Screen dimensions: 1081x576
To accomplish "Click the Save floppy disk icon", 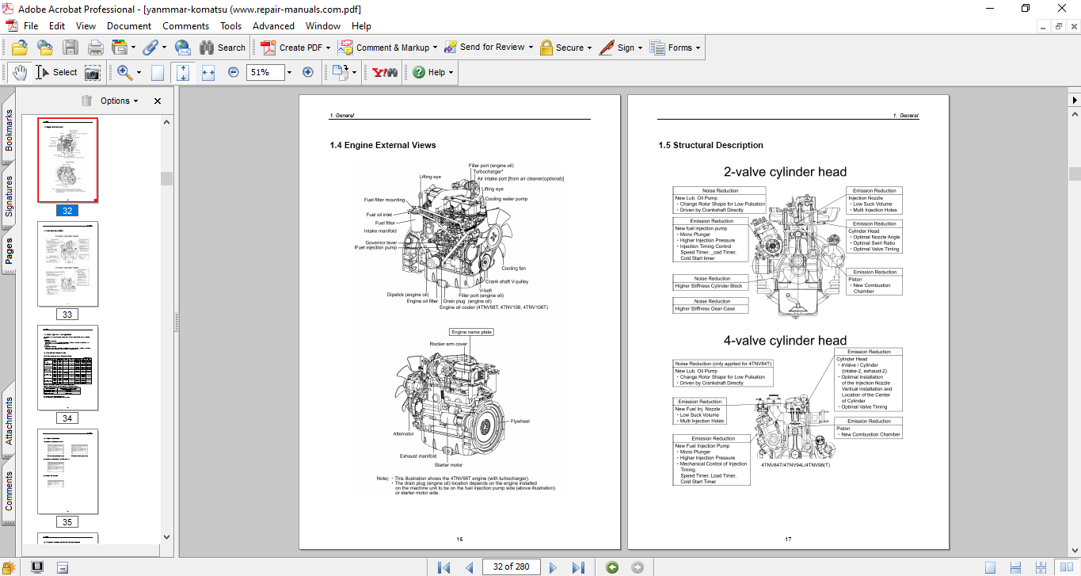I will point(70,48).
